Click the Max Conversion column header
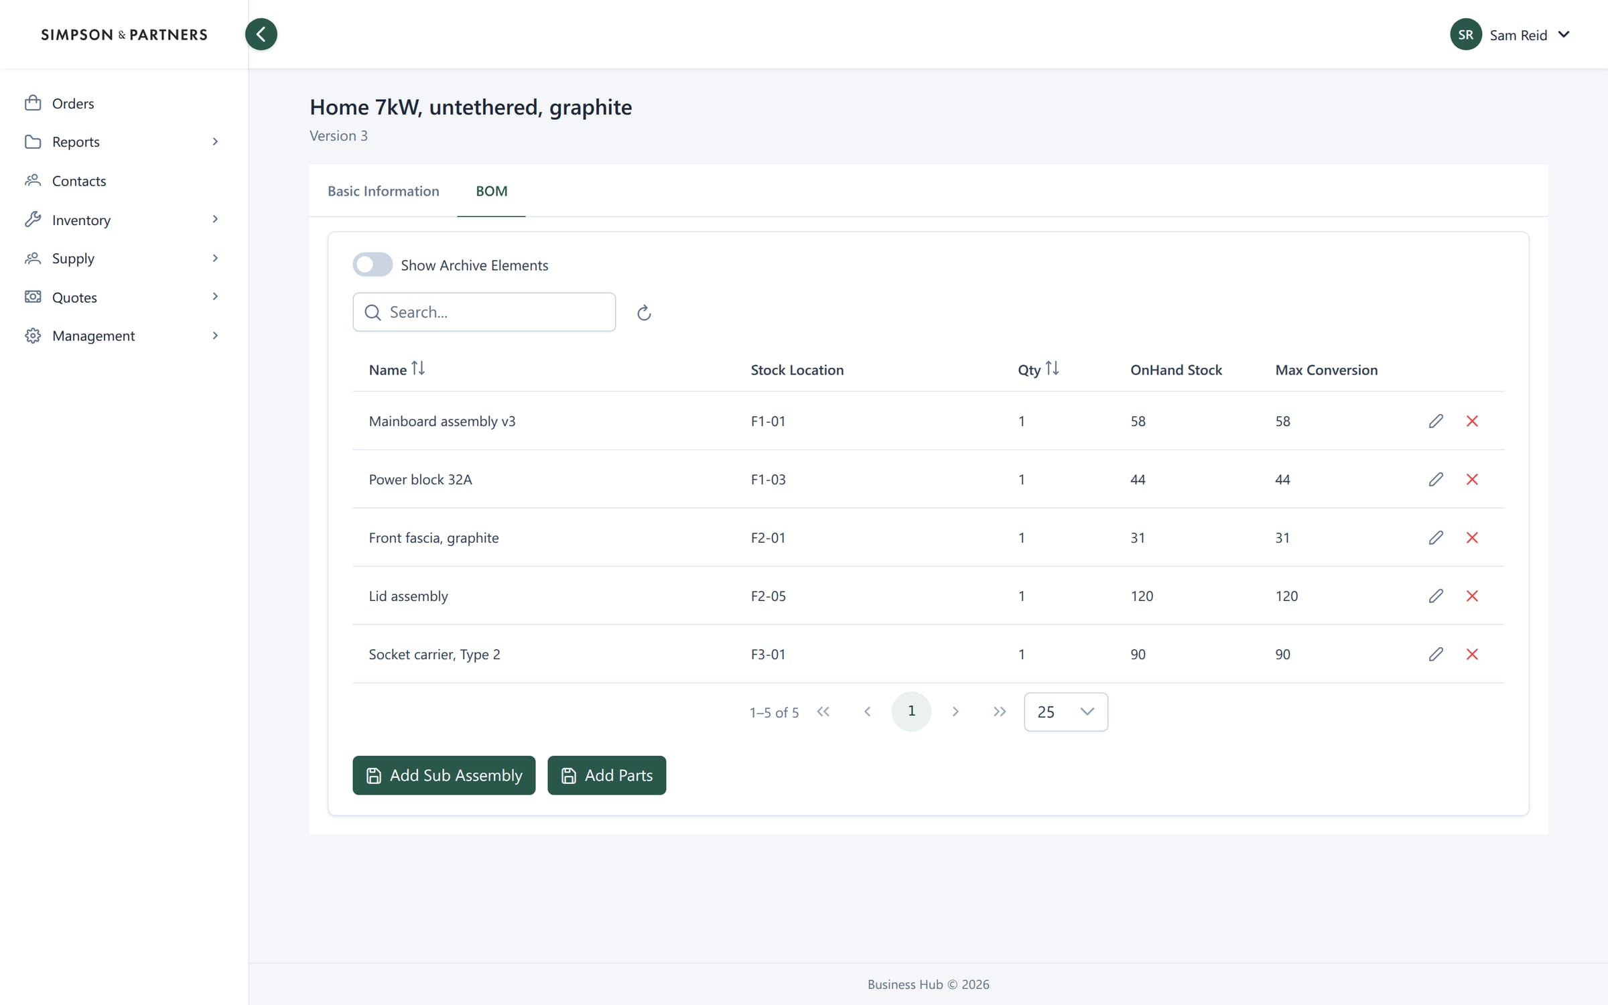The width and height of the screenshot is (1608, 1005). tap(1326, 370)
